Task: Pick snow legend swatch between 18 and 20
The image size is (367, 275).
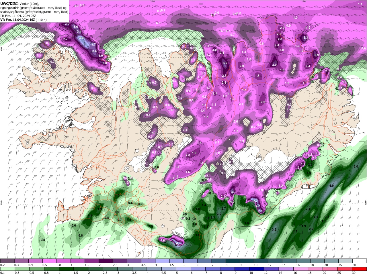Action: [x=318, y=261]
